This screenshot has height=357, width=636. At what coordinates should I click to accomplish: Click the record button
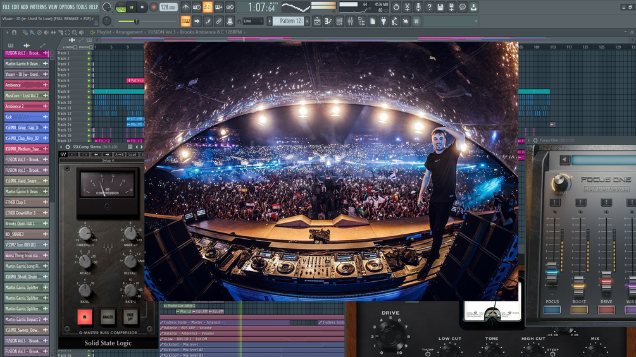153,8
